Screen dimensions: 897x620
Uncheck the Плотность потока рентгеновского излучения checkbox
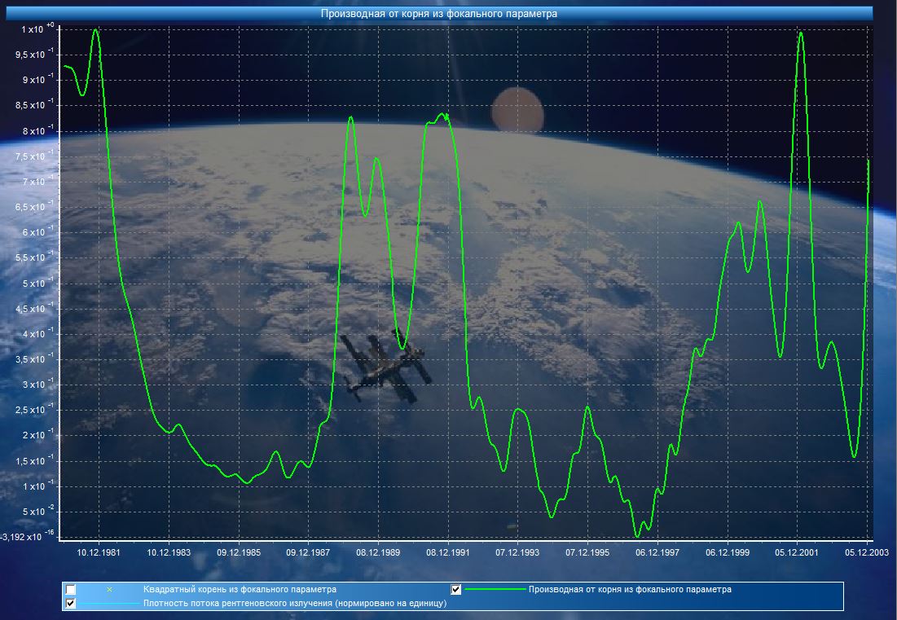(70, 604)
